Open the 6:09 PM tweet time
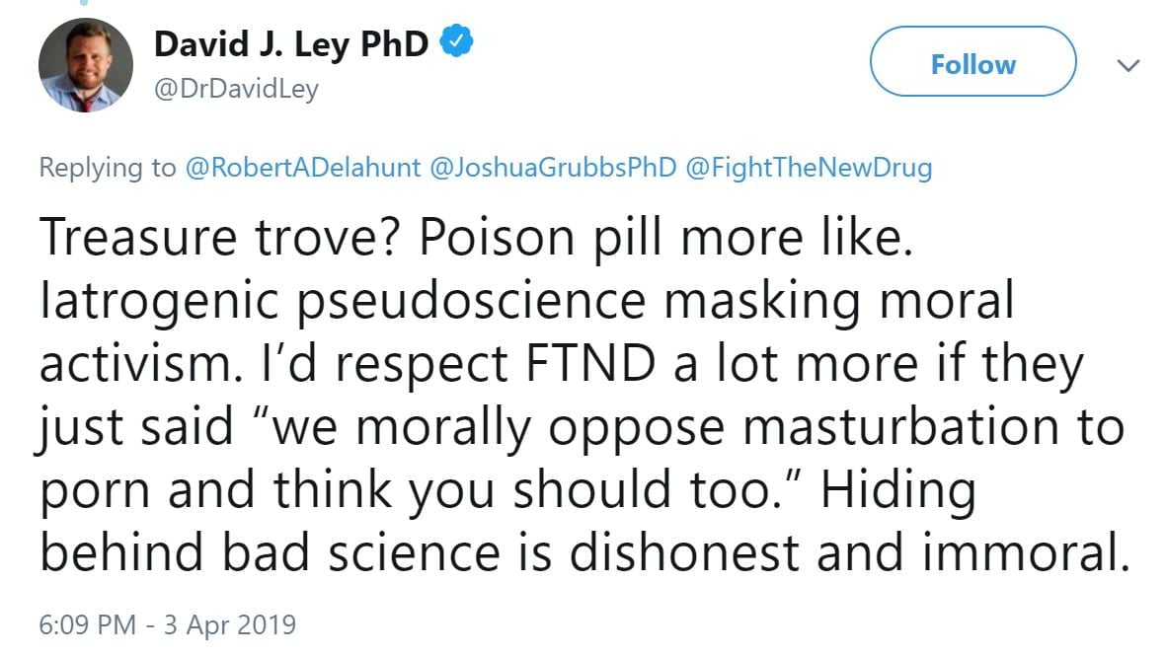The height and width of the screenshot is (657, 1166). click(x=84, y=624)
